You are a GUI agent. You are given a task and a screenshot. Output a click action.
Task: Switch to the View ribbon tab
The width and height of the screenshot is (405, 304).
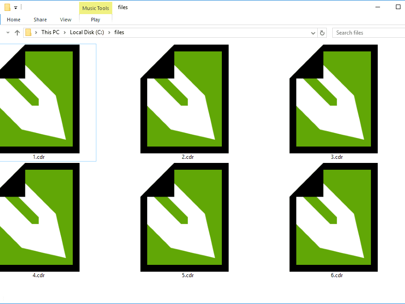(65, 20)
